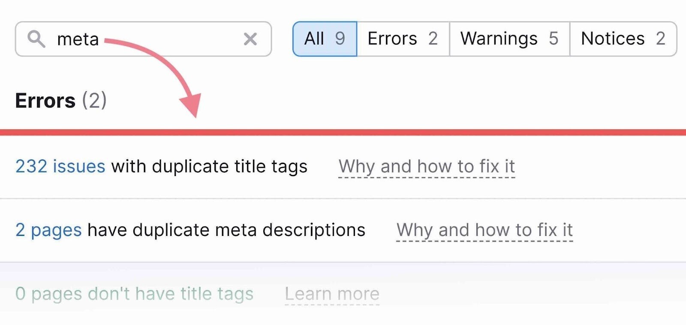Image resolution: width=686 pixels, height=325 pixels.
Task: Click the count 5 on the Warnings tab
Action: coord(553,39)
